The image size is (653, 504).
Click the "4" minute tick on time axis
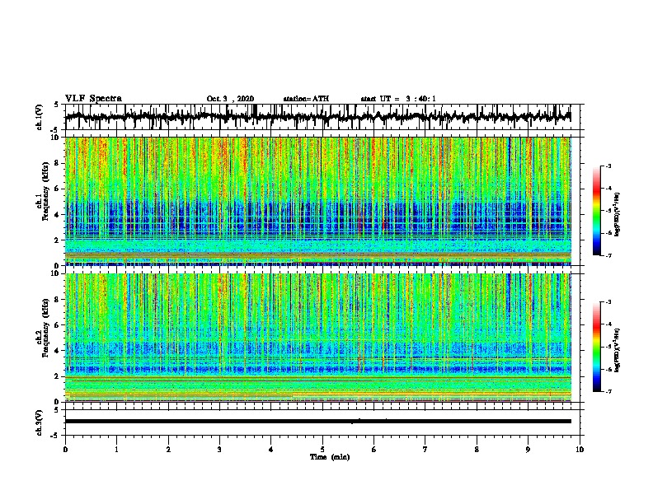point(271,450)
